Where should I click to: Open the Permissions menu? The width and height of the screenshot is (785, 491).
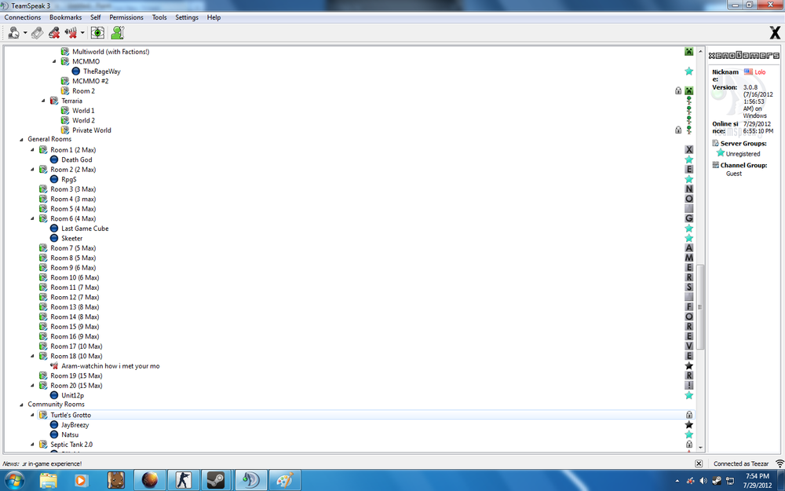click(x=126, y=17)
